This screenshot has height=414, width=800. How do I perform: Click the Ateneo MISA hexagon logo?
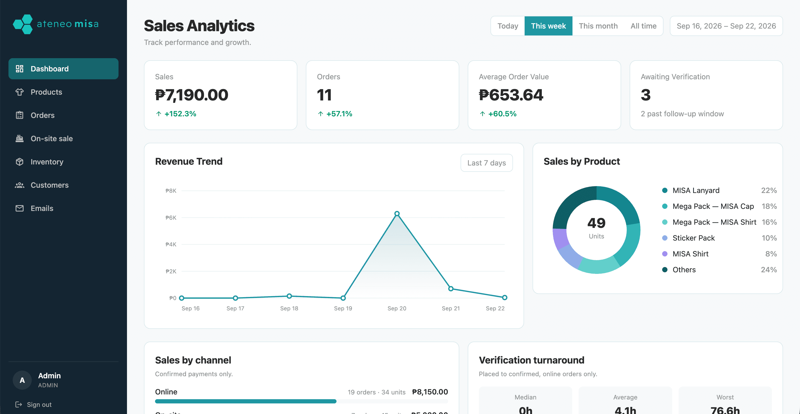pos(23,24)
